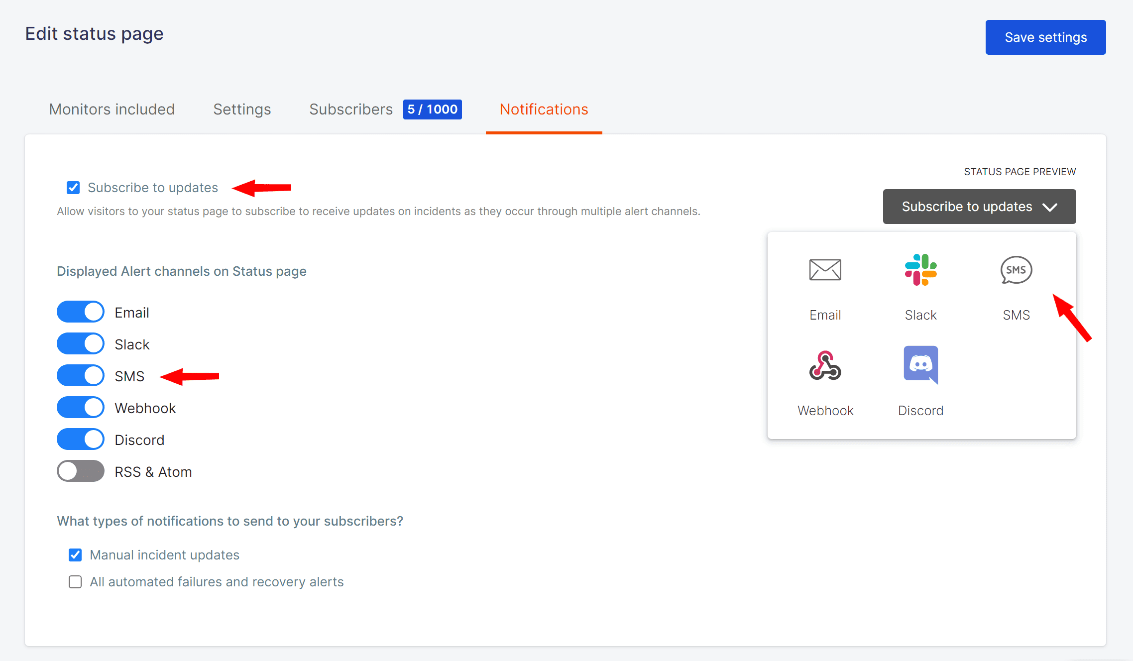Click the Email envelope icon in preview

(x=825, y=270)
